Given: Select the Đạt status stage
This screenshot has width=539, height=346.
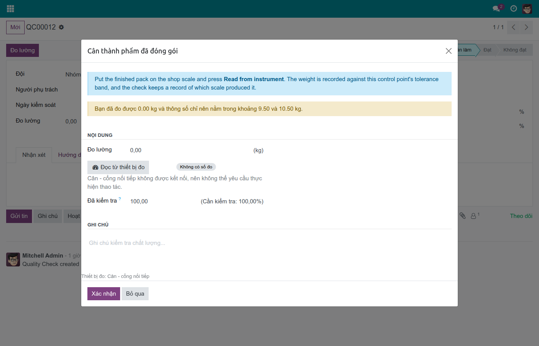Looking at the screenshot, I should pyautogui.click(x=487, y=50).
